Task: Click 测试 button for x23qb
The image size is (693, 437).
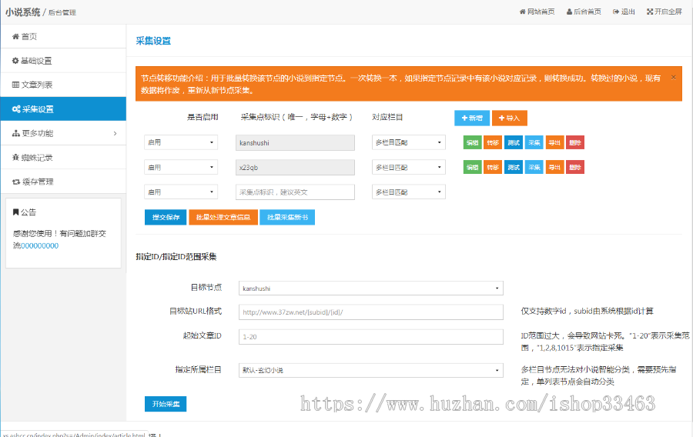Action: click(514, 167)
